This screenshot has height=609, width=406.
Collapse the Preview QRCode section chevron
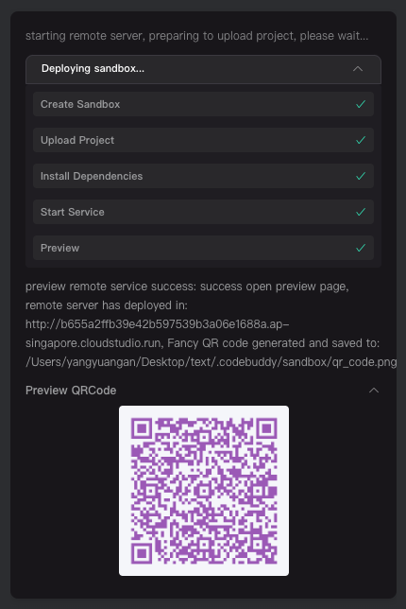tap(374, 391)
